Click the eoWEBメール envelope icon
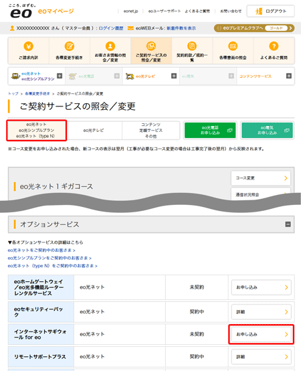 [x=130, y=28]
